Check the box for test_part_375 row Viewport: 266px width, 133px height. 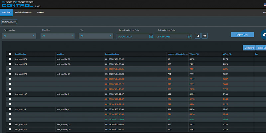10,59
